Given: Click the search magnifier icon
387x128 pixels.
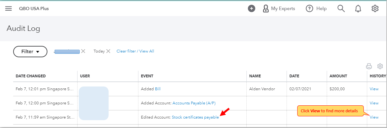Looking at the screenshot, I should [x=341, y=8].
